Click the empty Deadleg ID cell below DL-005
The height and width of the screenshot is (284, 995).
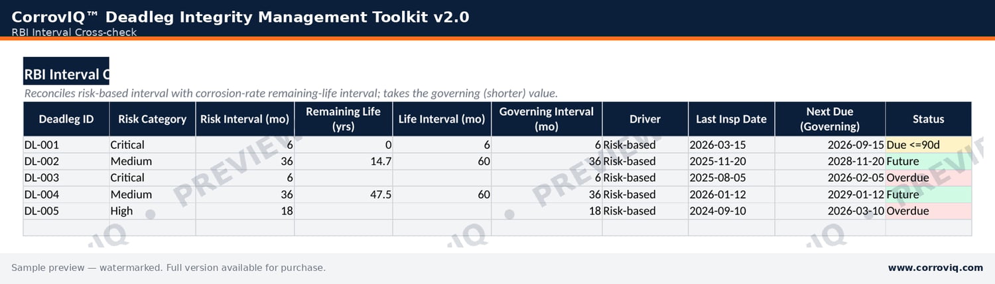[x=66, y=228]
